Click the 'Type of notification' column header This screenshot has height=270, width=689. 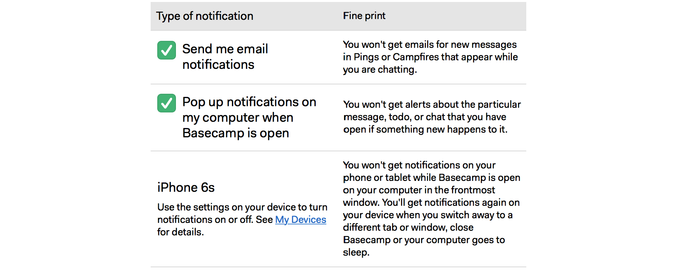point(205,16)
